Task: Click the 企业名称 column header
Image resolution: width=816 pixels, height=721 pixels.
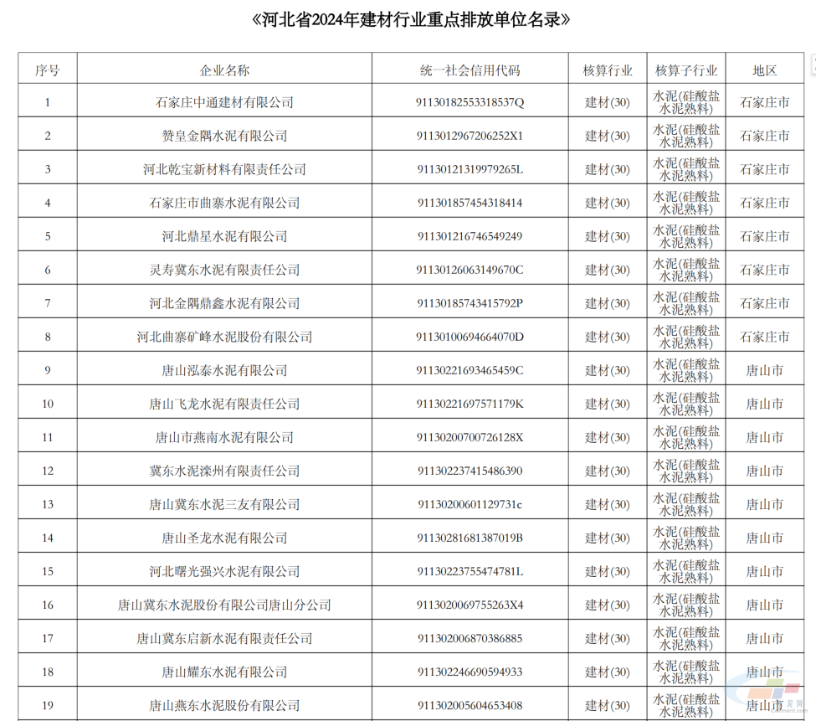Action: (x=224, y=71)
